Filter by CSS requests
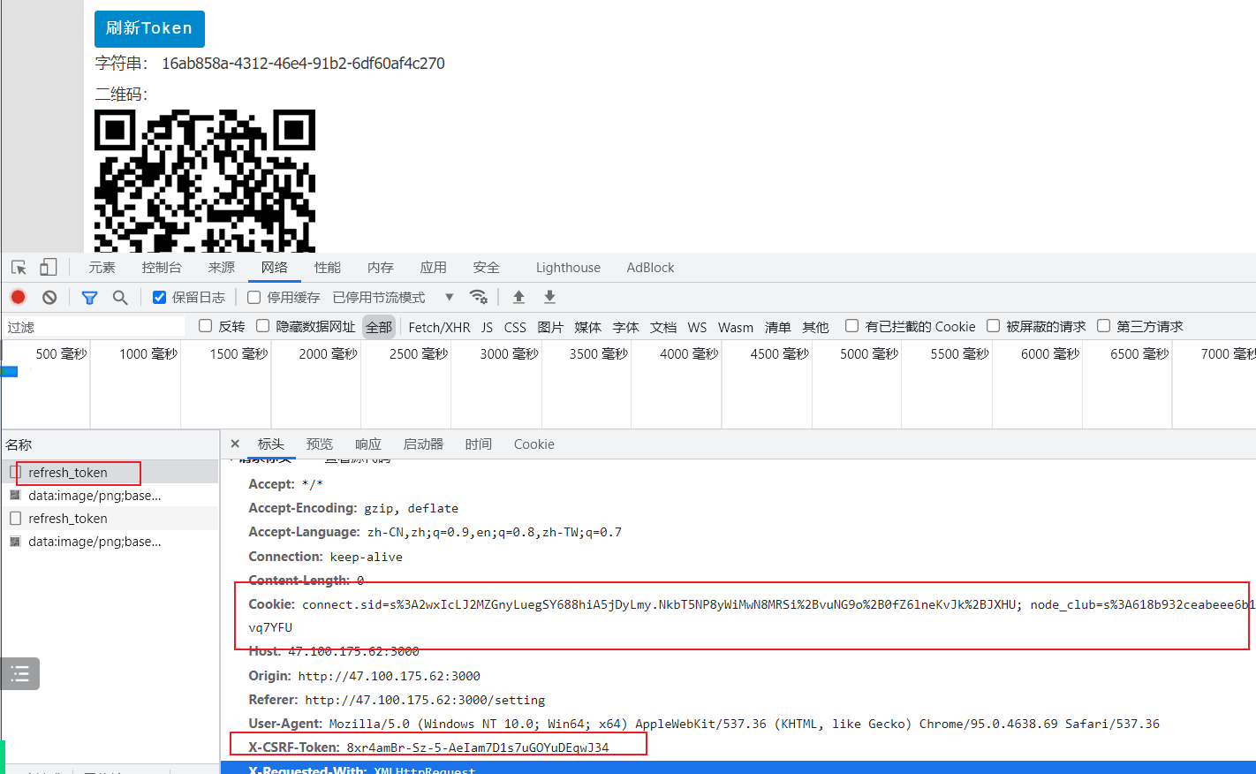The image size is (1256, 774). click(x=515, y=327)
